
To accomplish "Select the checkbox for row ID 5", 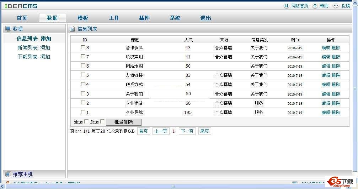I will (x=83, y=75).
